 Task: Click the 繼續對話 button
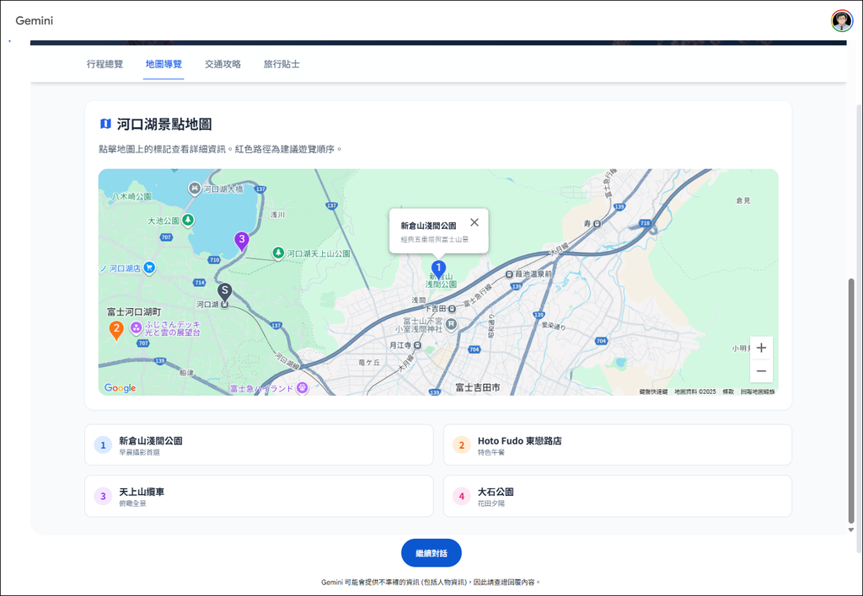pyautogui.click(x=431, y=553)
